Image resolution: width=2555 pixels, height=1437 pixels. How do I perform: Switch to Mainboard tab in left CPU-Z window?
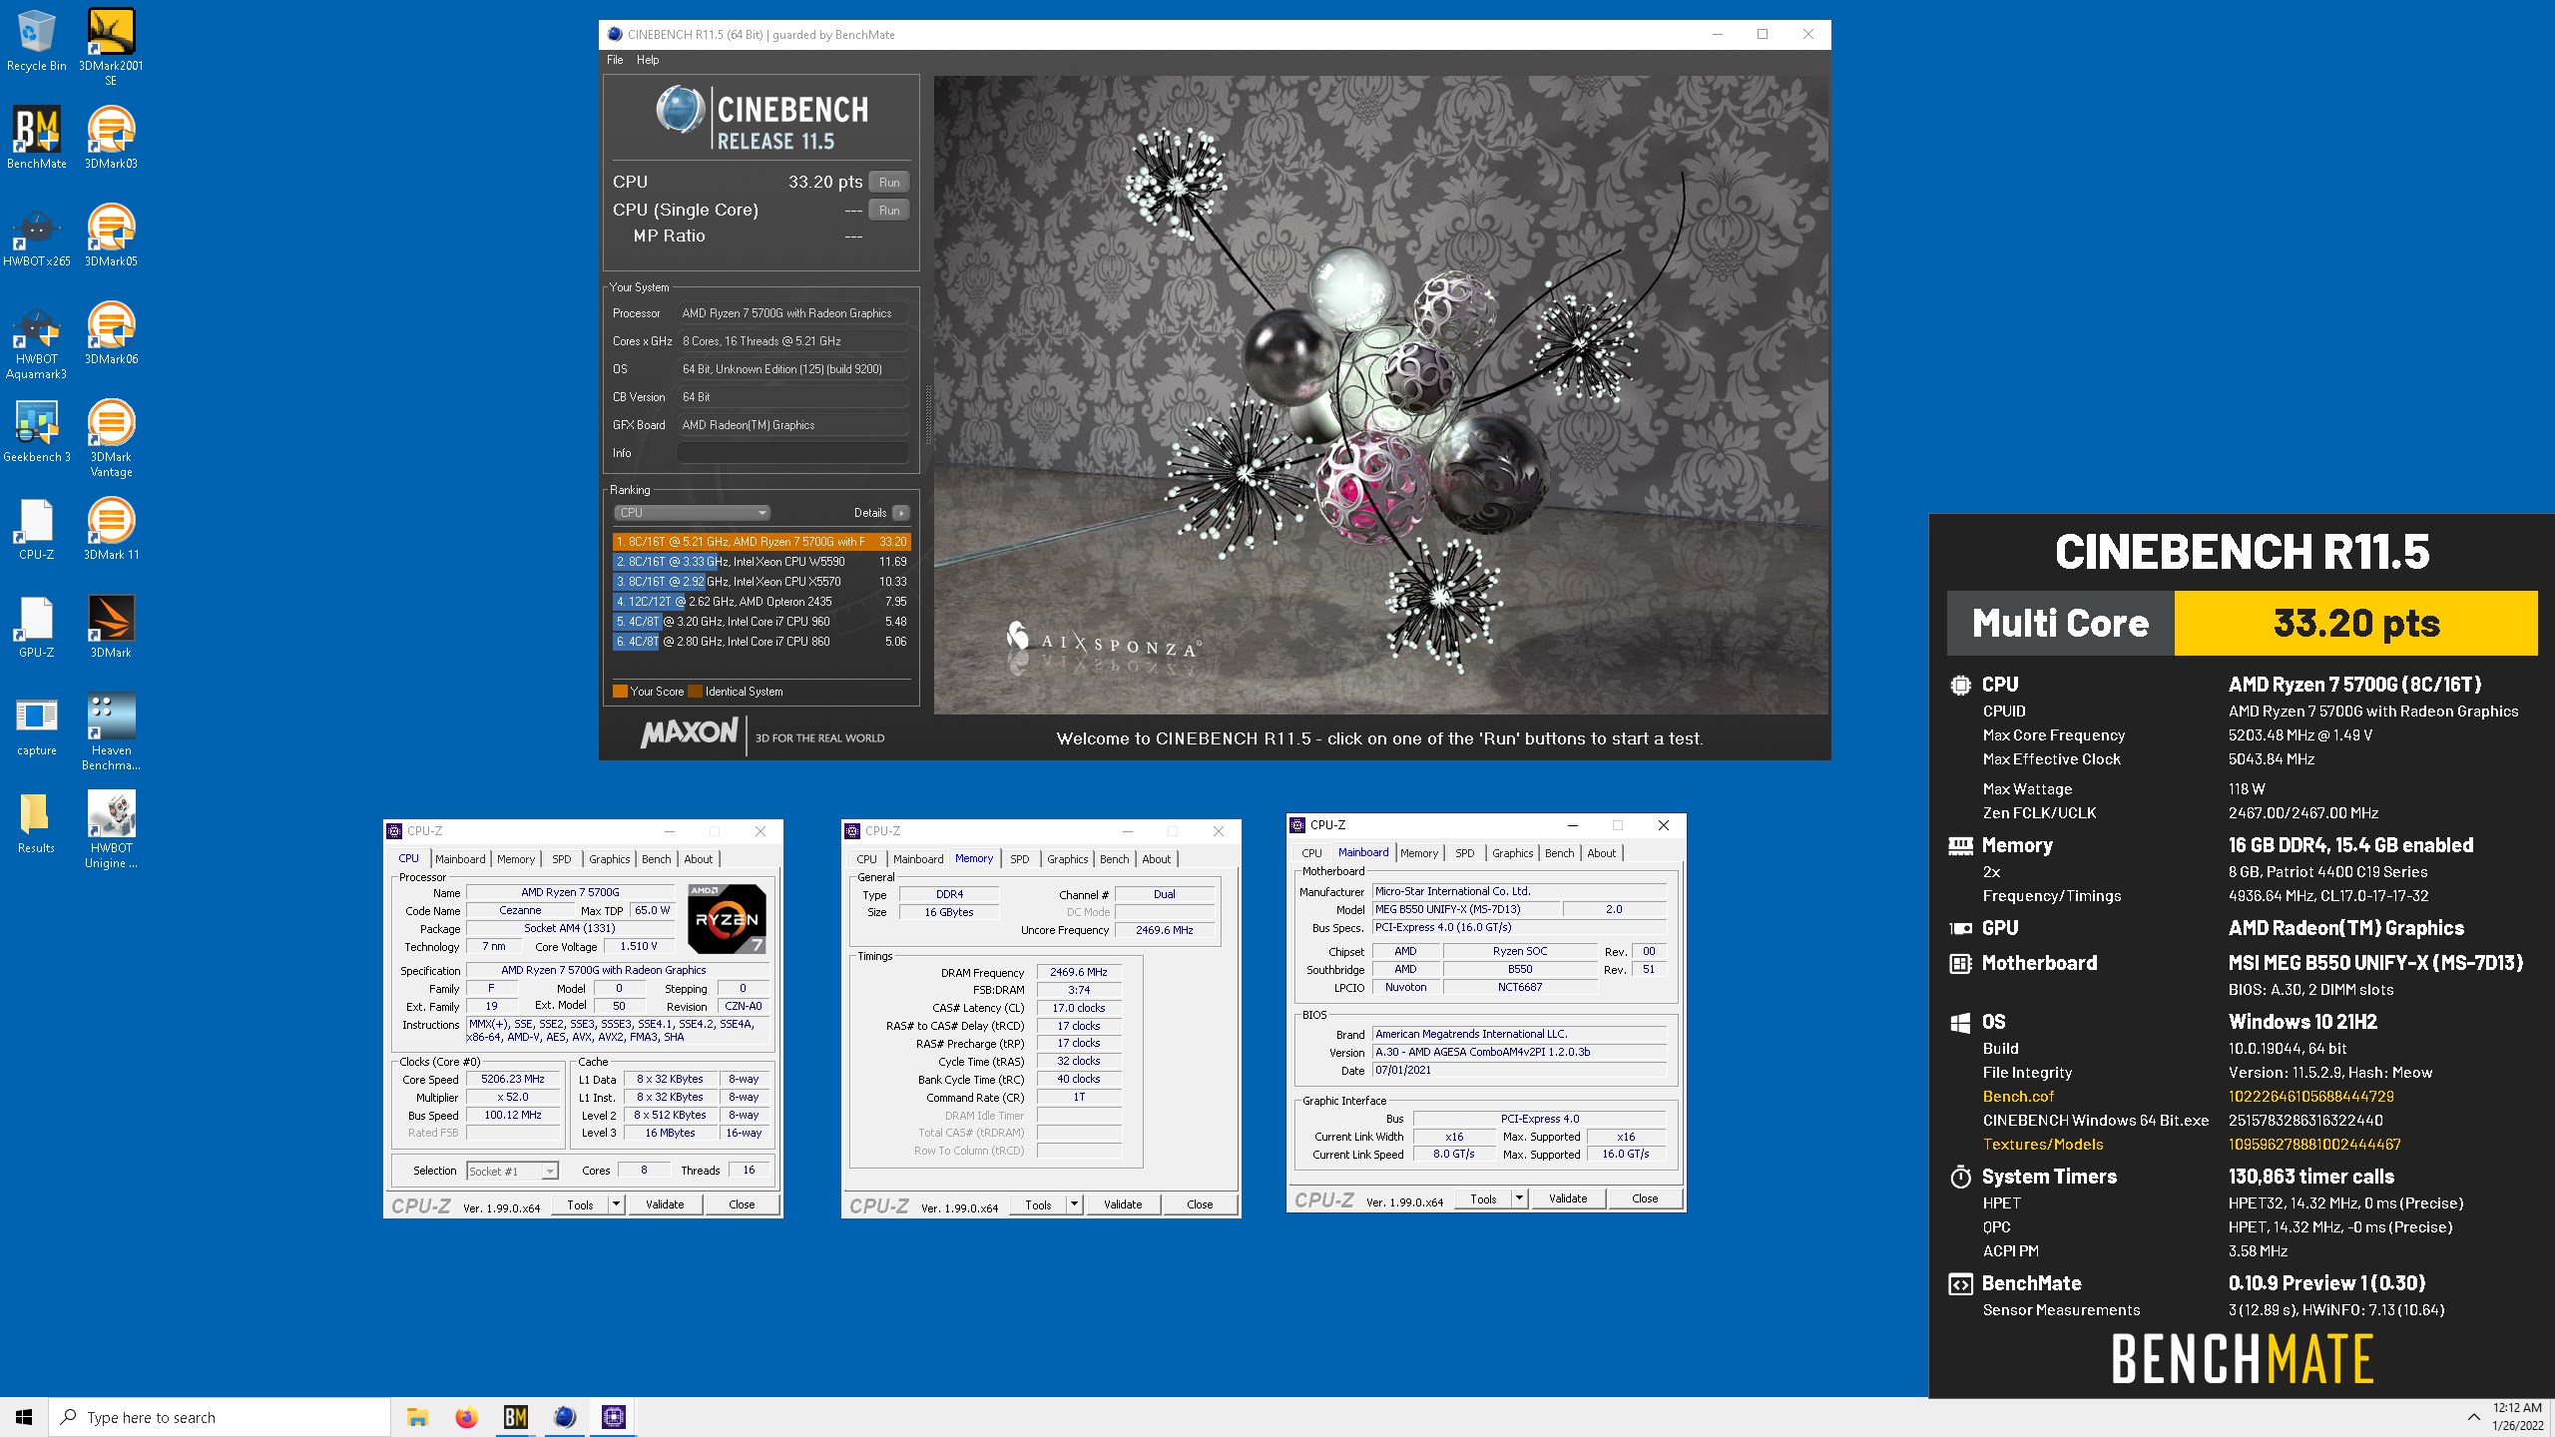pyautogui.click(x=460, y=859)
